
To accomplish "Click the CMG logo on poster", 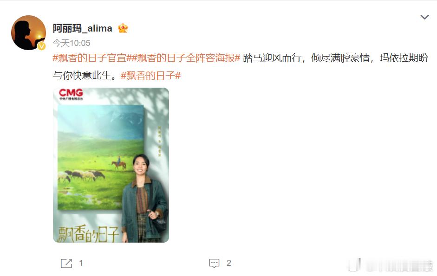I will 71,94.
